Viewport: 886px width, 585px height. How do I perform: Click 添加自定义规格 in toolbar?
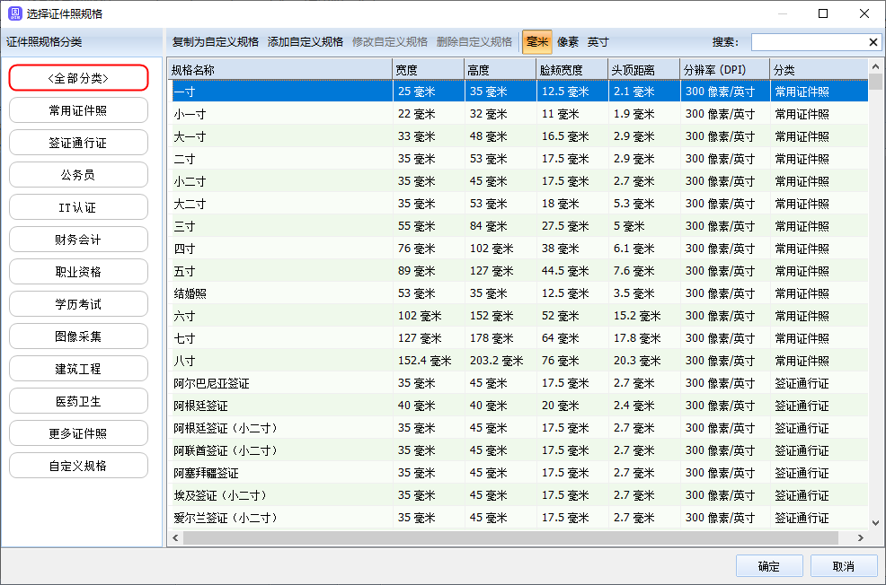point(306,42)
